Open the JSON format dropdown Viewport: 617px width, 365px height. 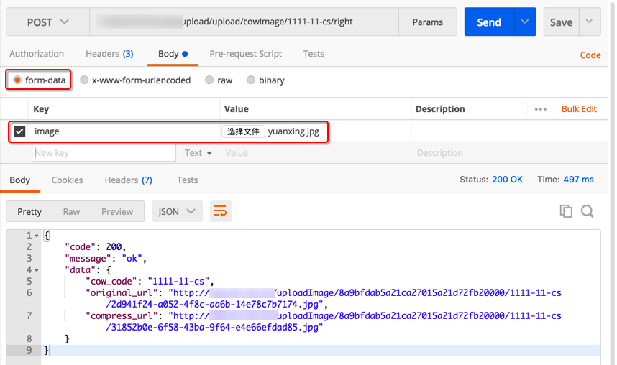point(176,211)
